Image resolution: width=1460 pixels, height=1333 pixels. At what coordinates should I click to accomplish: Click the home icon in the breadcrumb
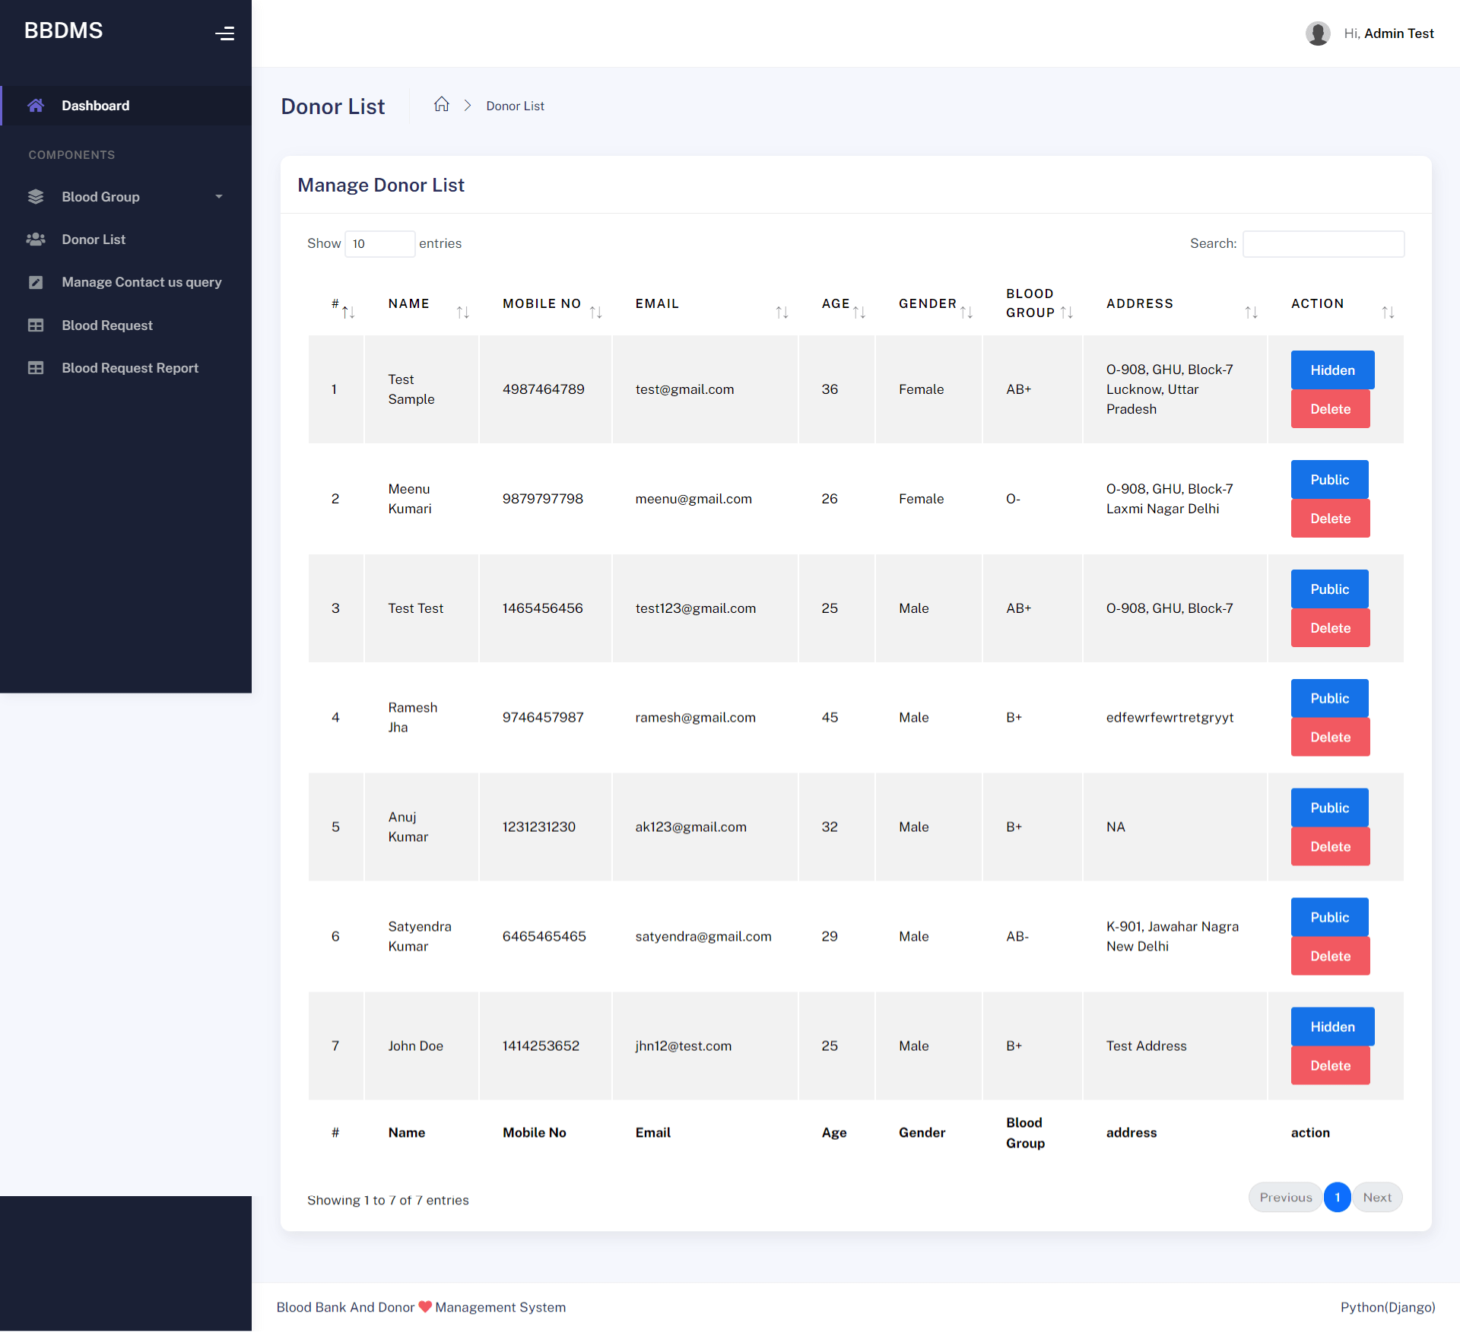[x=442, y=104]
